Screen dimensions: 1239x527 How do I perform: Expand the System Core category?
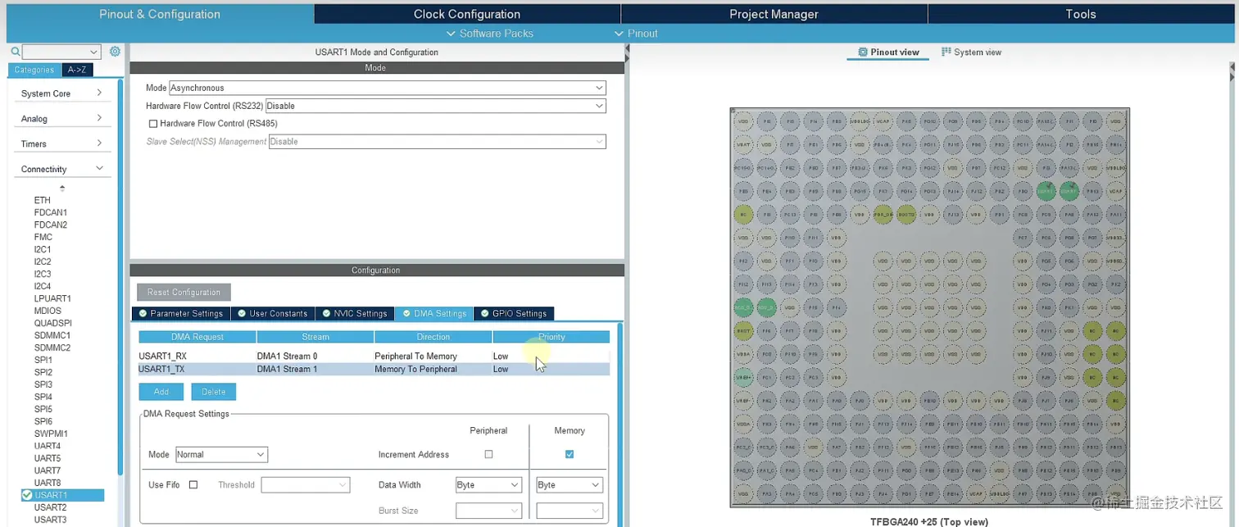[x=62, y=93]
